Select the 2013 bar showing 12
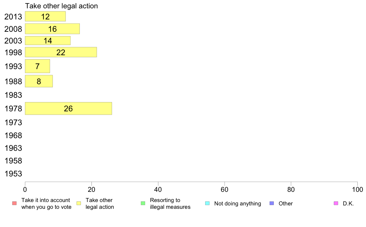Image resolution: width=366 pixels, height=227 pixels. click(x=45, y=16)
